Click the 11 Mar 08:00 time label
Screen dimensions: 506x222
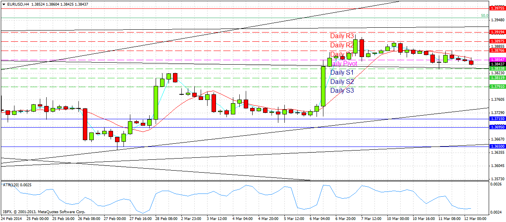[x=450, y=219]
